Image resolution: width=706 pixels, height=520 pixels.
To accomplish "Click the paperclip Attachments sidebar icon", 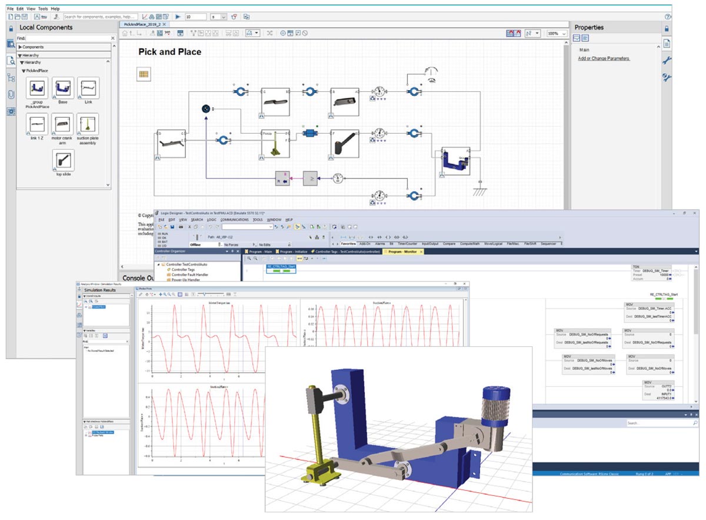I will click(x=11, y=94).
